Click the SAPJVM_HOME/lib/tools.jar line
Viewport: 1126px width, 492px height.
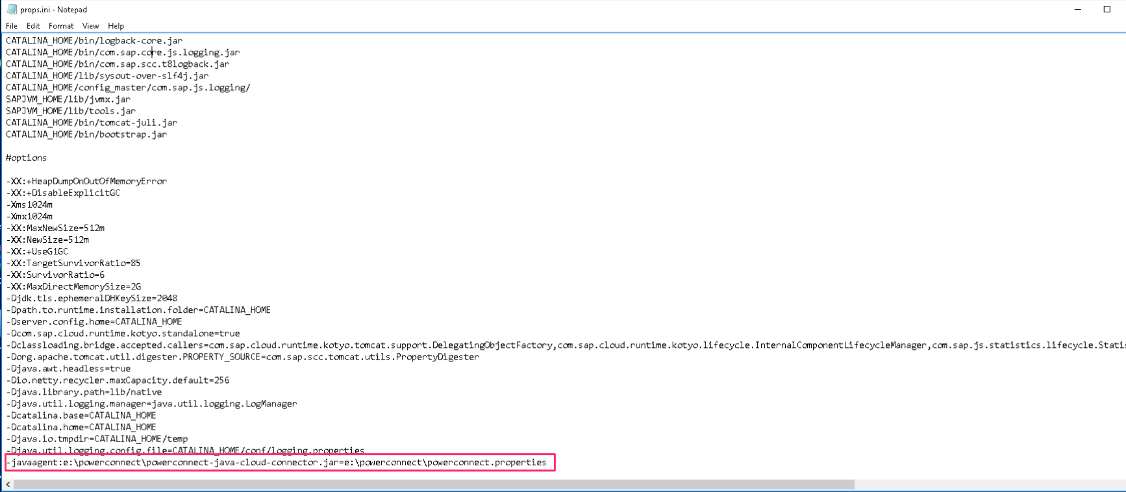(x=71, y=111)
